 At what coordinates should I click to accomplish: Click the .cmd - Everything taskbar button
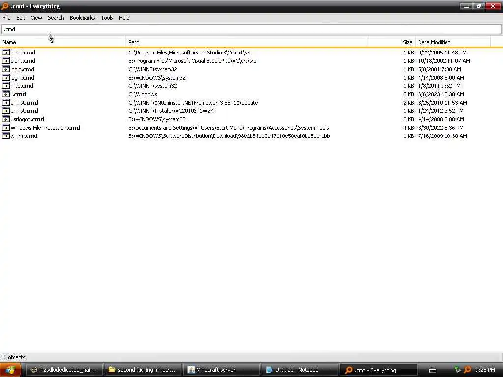click(379, 370)
